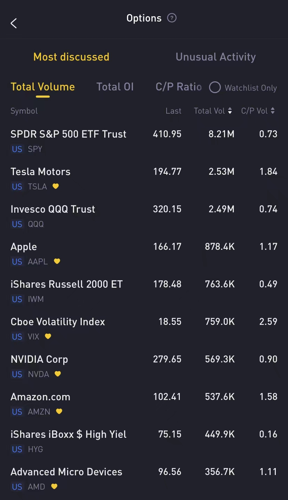Viewport: 288px width, 500px height.
Task: Click the heart icon next to VIX
Action: tap(48, 336)
